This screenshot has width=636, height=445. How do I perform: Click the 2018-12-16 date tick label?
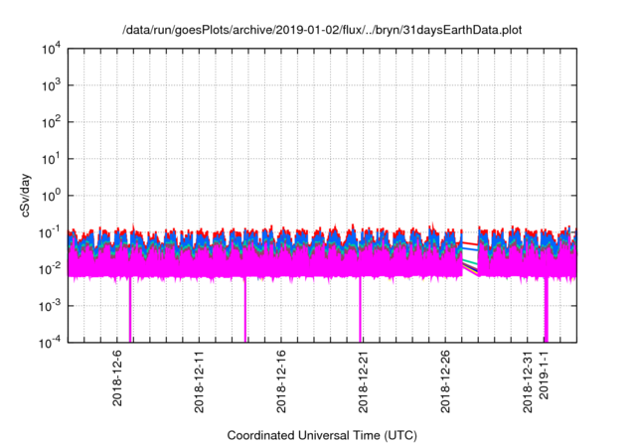[x=281, y=381]
